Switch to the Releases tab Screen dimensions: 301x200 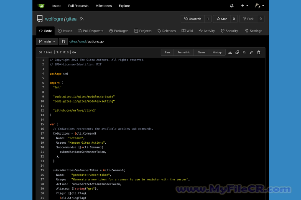pyautogui.click(x=167, y=31)
